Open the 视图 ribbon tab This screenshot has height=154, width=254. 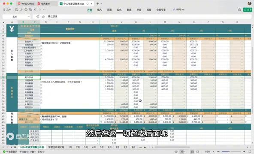[x=149, y=10]
